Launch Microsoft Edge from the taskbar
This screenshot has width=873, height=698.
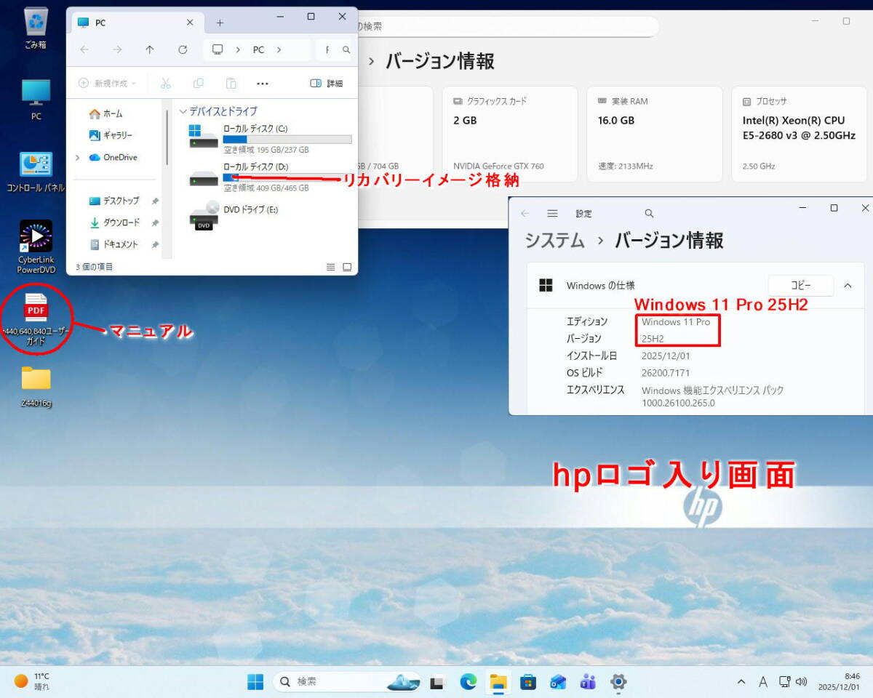468,682
